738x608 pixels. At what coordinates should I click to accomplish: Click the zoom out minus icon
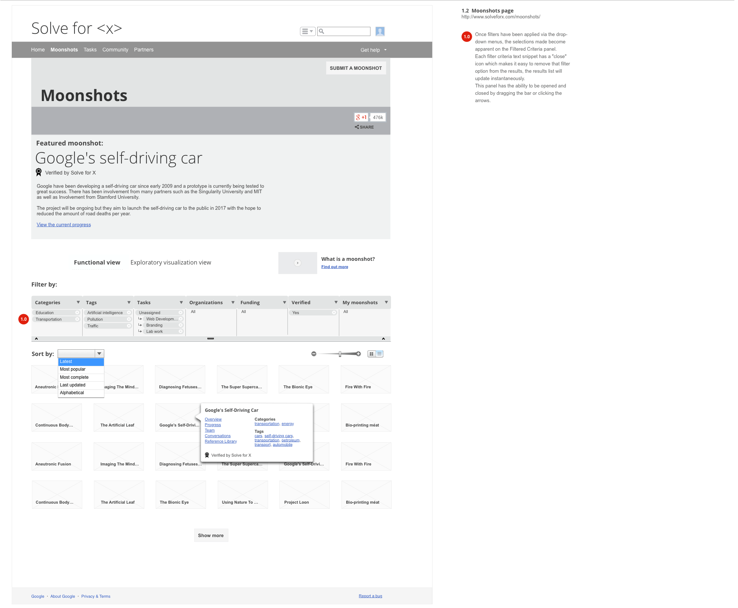click(x=314, y=354)
